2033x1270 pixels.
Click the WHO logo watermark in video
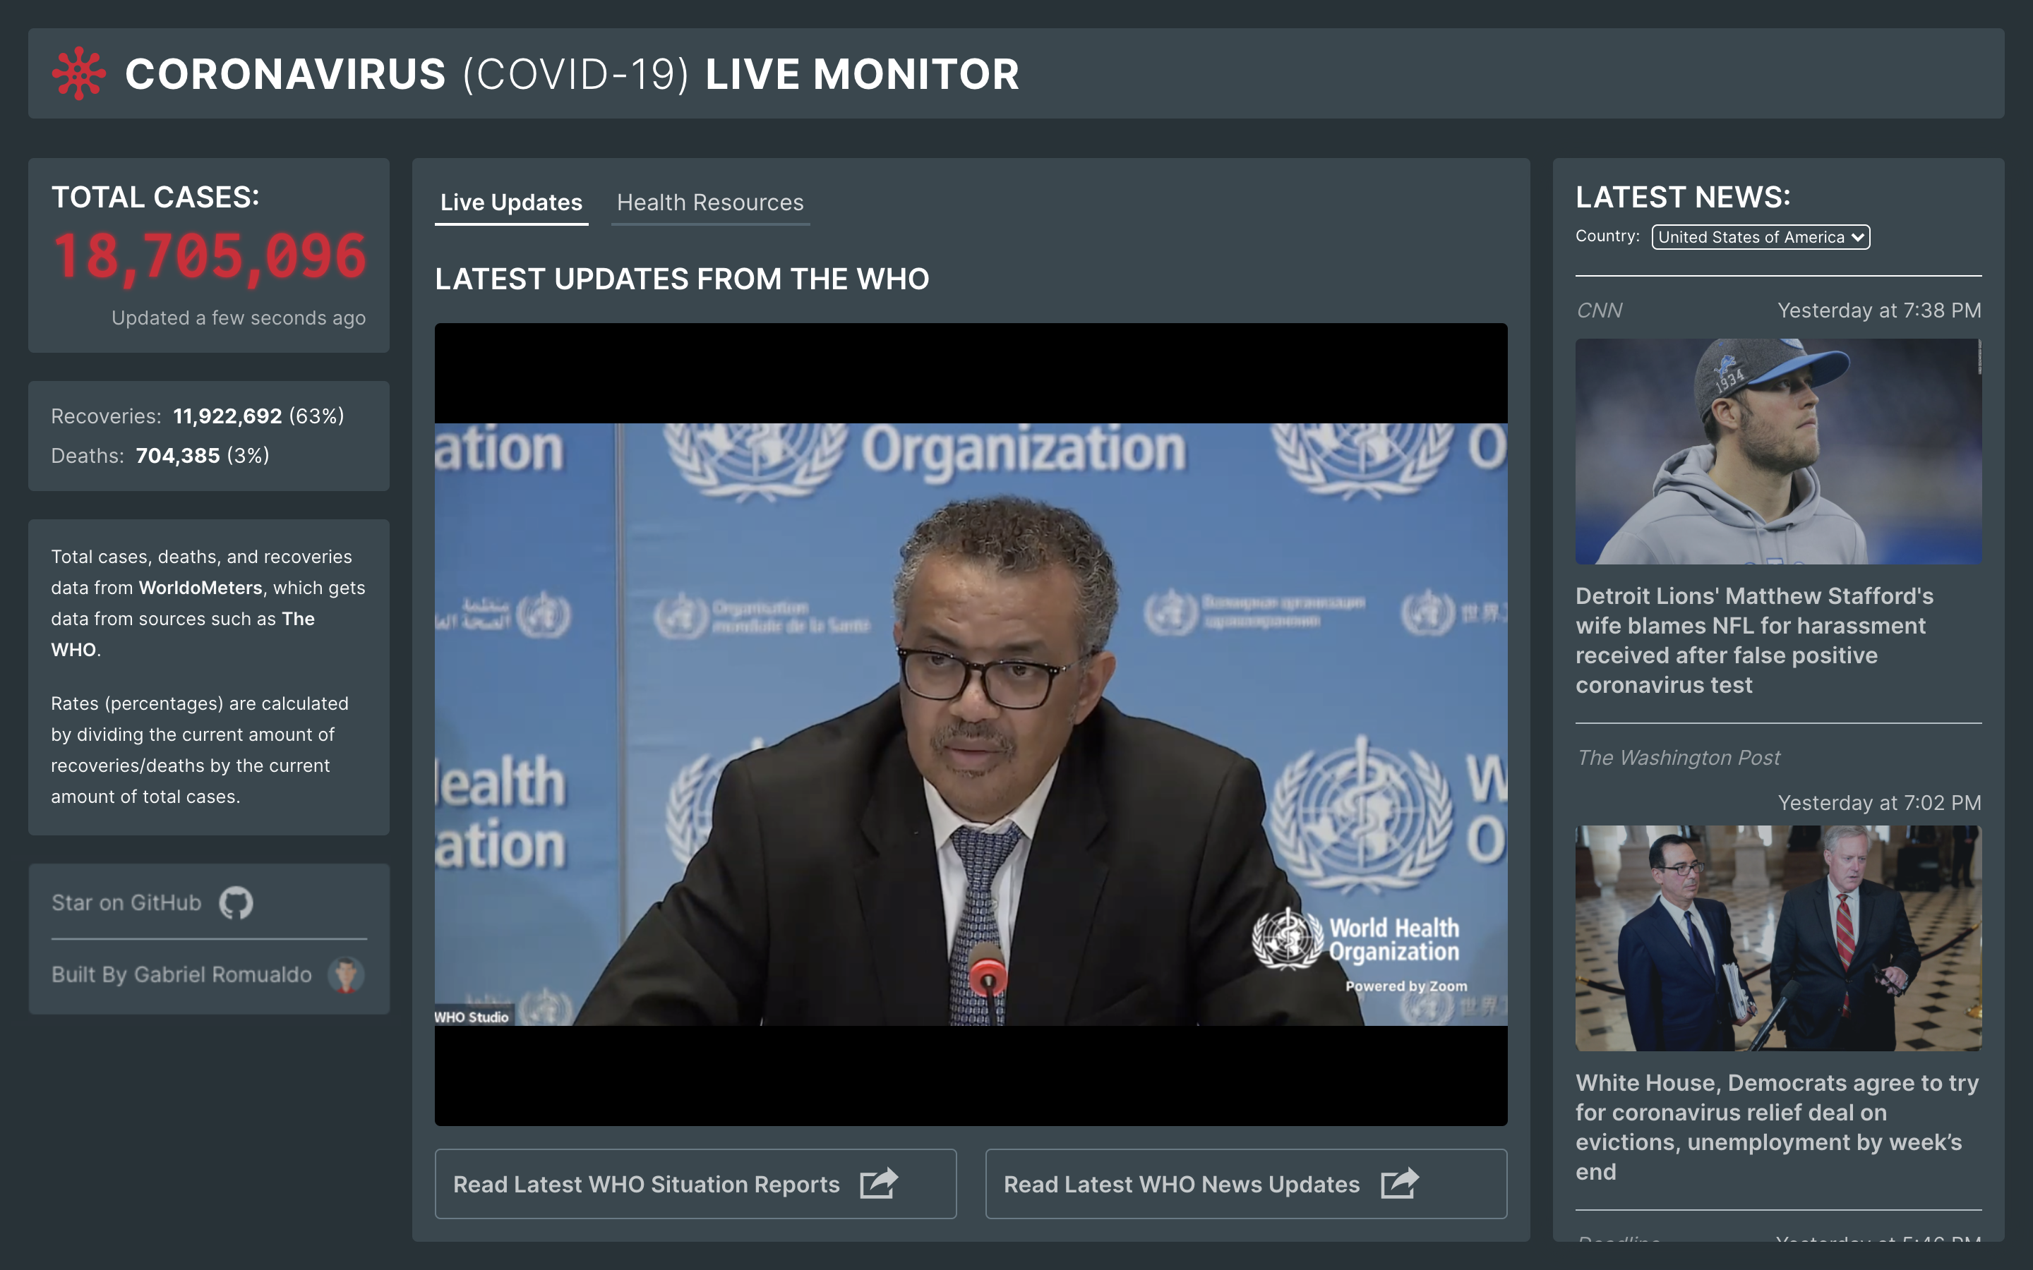[x=1287, y=939]
